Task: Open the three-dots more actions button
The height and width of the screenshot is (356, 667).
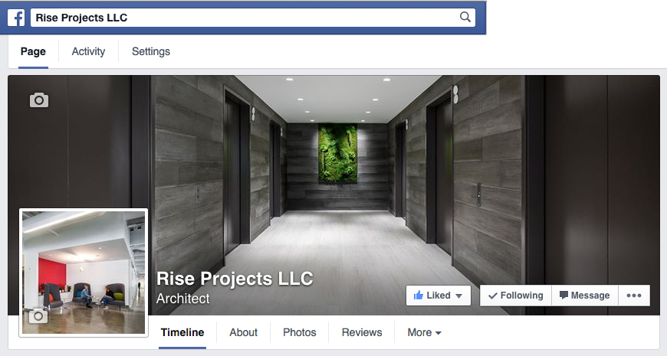Action: click(x=634, y=296)
